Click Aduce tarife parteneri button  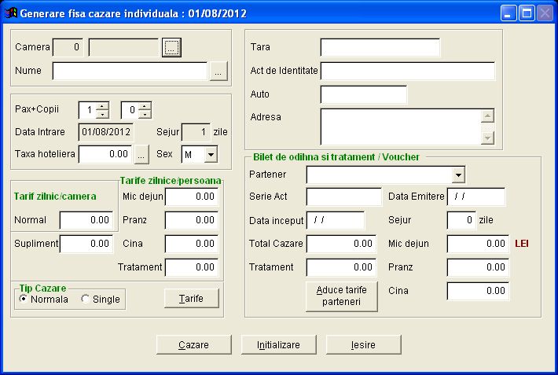point(342,296)
